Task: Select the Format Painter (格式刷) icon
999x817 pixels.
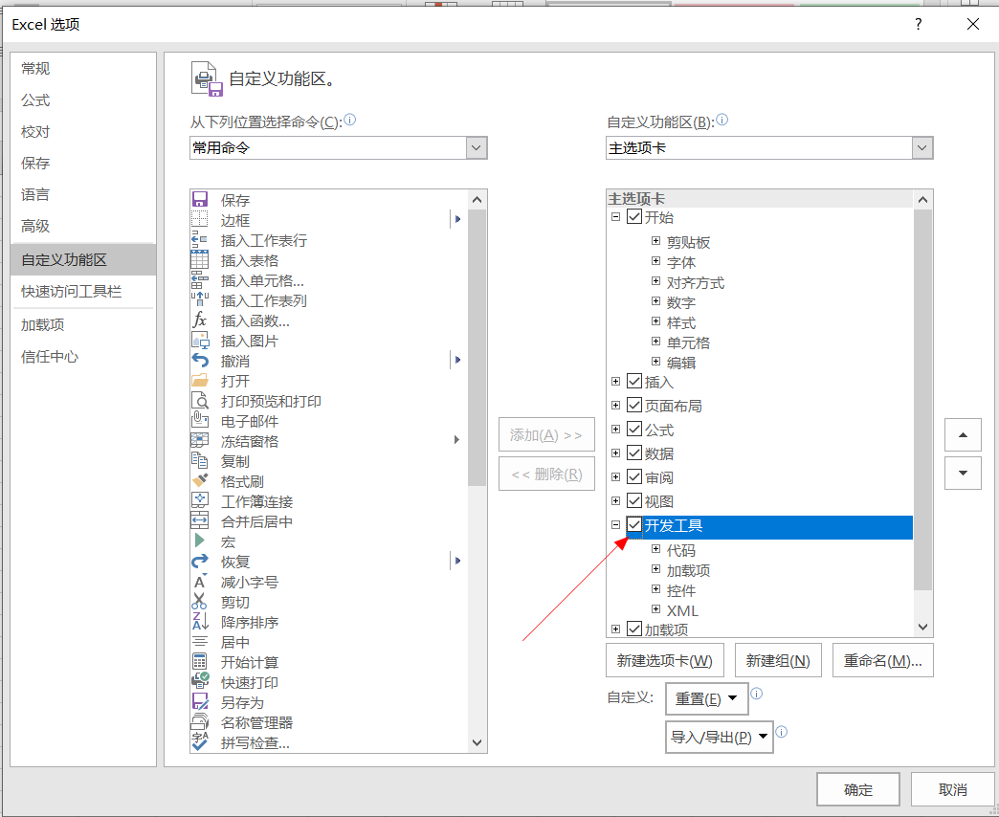Action: click(200, 481)
